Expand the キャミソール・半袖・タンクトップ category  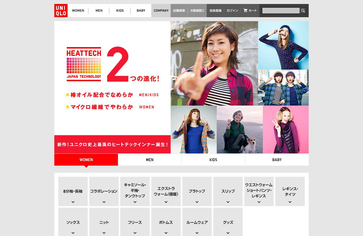[135, 191]
